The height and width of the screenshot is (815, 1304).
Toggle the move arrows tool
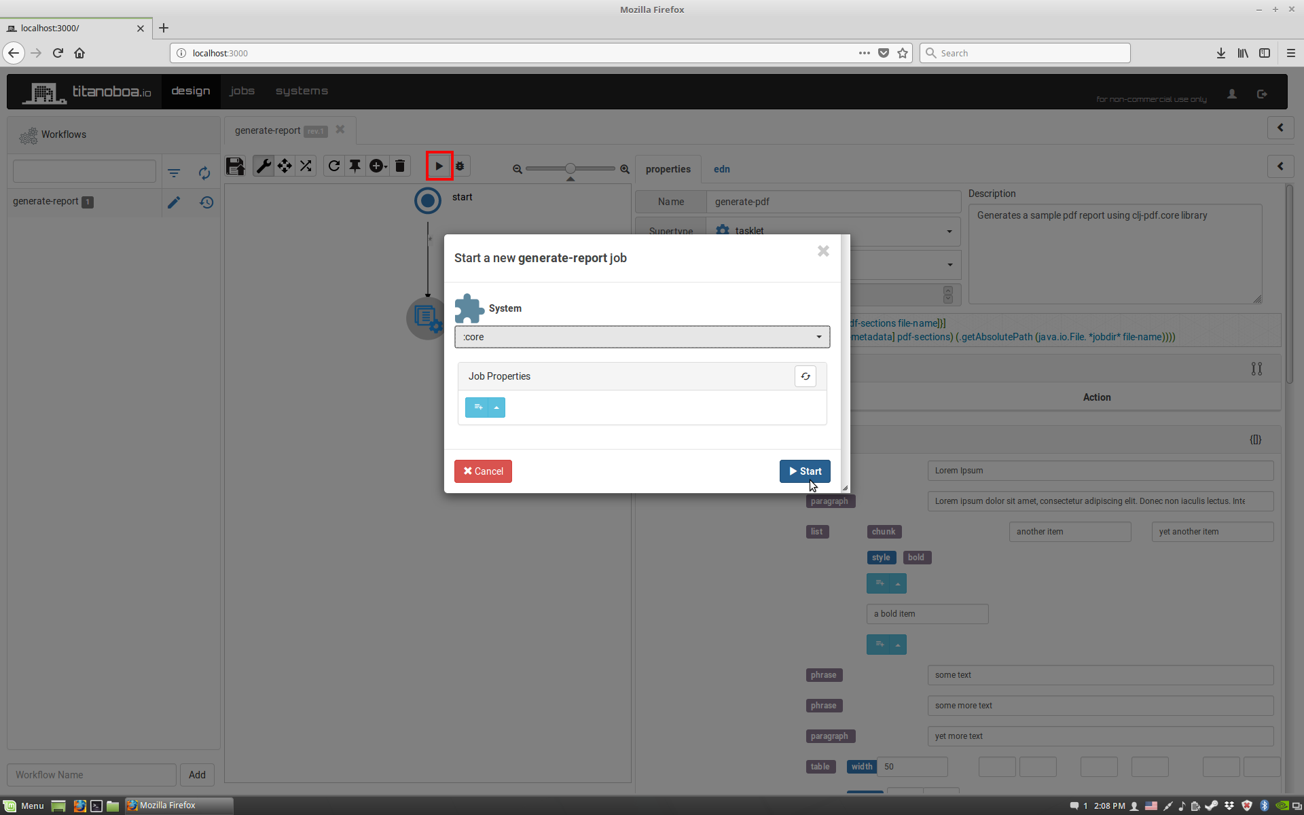click(285, 166)
